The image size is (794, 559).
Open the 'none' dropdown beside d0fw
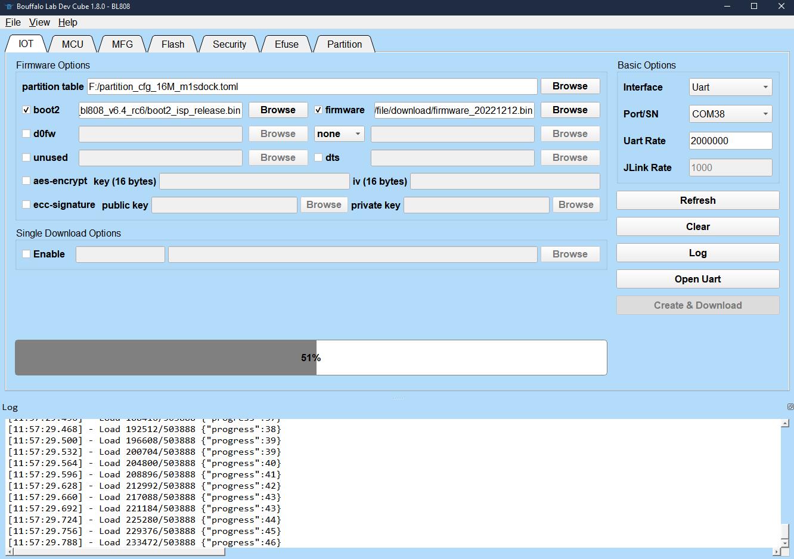(339, 134)
